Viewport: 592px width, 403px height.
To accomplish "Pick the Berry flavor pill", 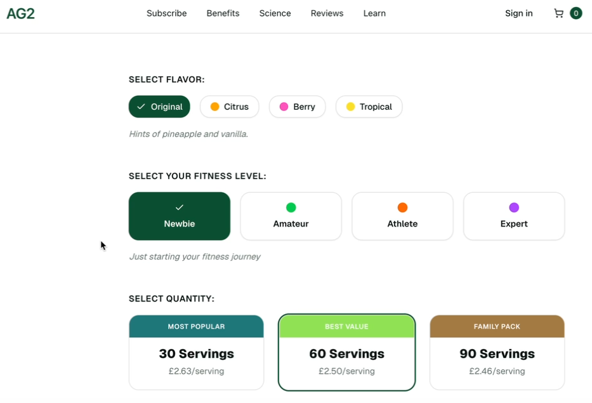I will (297, 107).
